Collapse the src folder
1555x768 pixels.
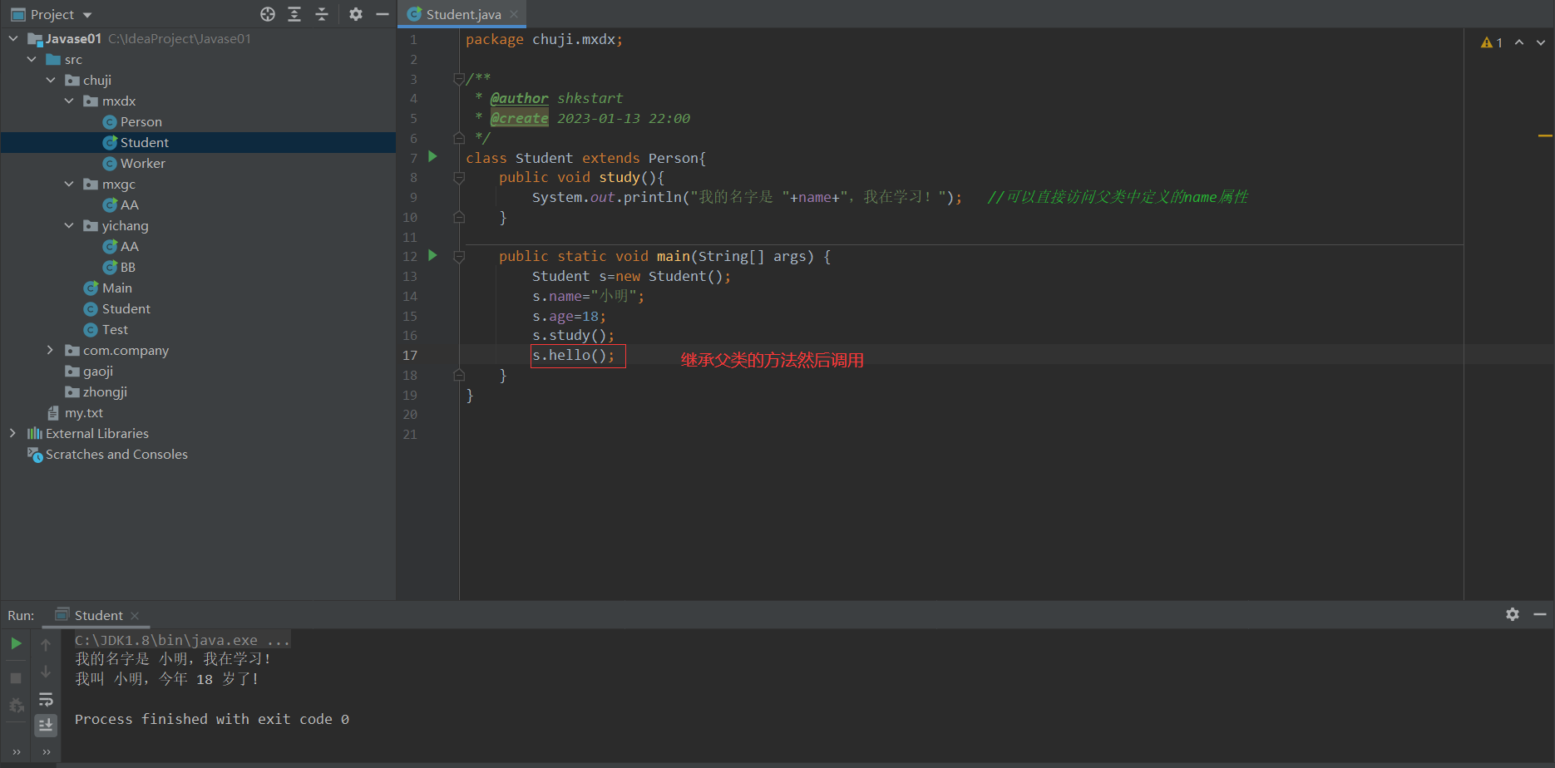click(x=32, y=59)
